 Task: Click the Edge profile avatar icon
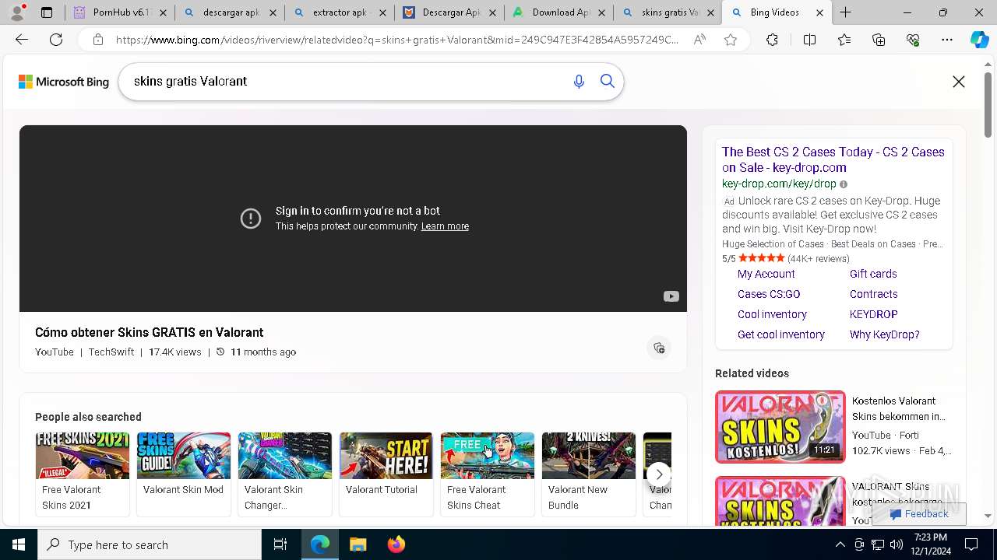(x=17, y=12)
